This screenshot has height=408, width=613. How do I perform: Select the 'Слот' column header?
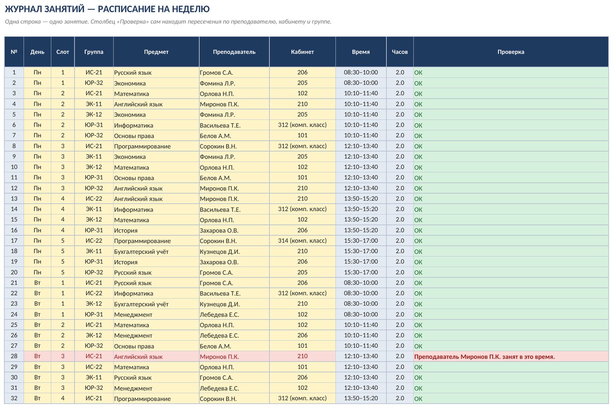(x=63, y=52)
